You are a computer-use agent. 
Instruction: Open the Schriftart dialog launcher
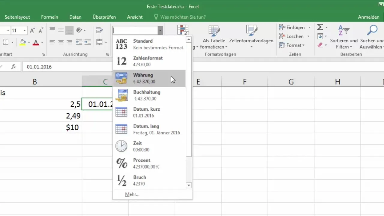click(43, 55)
